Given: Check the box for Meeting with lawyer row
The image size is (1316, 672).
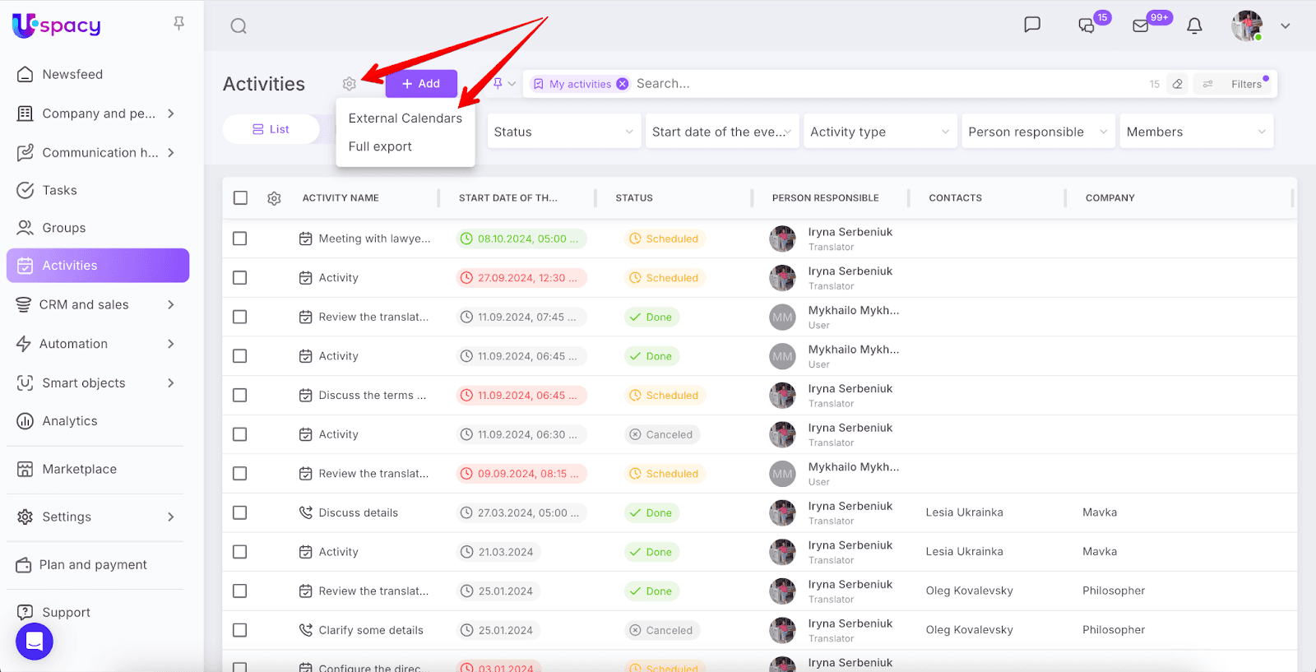Looking at the screenshot, I should pos(240,239).
